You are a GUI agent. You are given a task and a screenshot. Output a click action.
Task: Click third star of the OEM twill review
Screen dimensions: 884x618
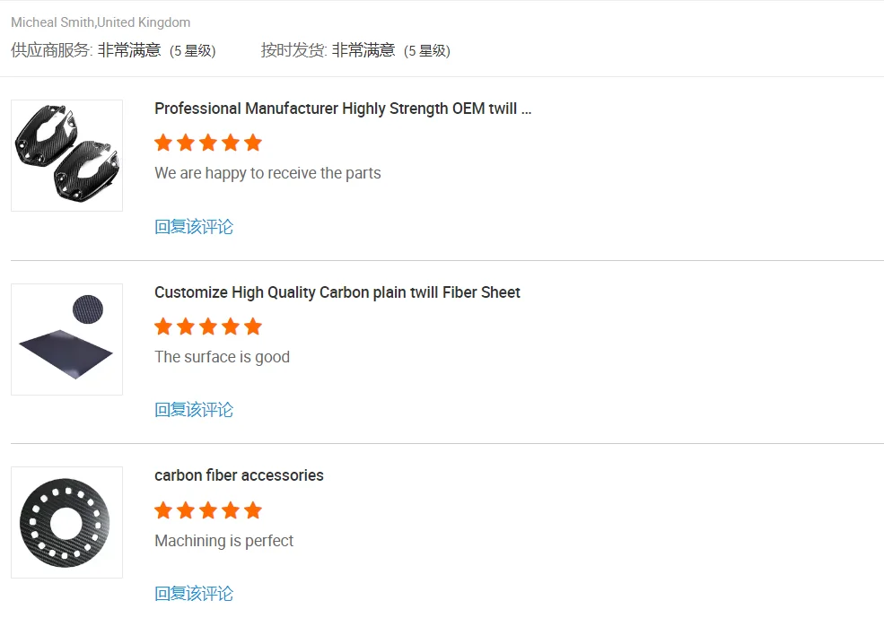click(208, 143)
